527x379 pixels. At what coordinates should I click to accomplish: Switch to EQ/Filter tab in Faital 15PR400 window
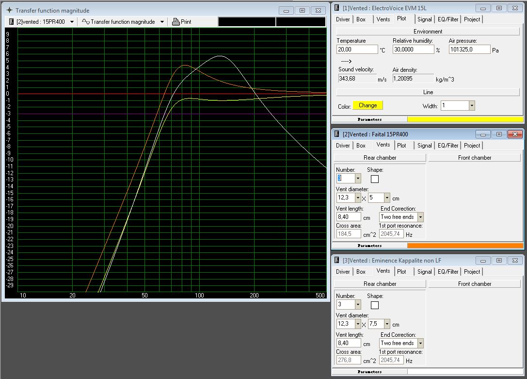(448, 146)
